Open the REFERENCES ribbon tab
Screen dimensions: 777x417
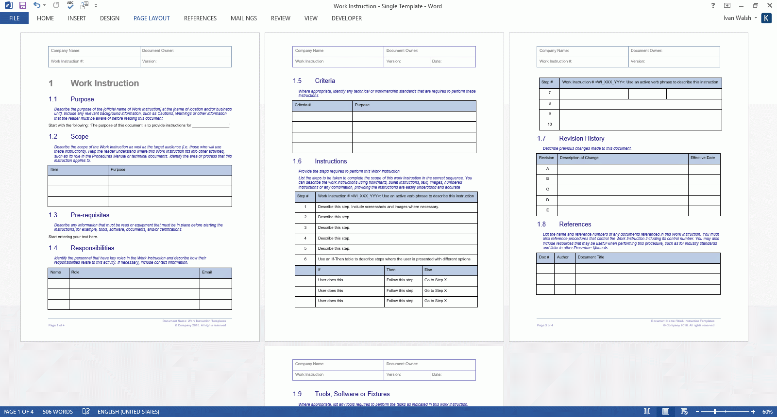pos(200,18)
